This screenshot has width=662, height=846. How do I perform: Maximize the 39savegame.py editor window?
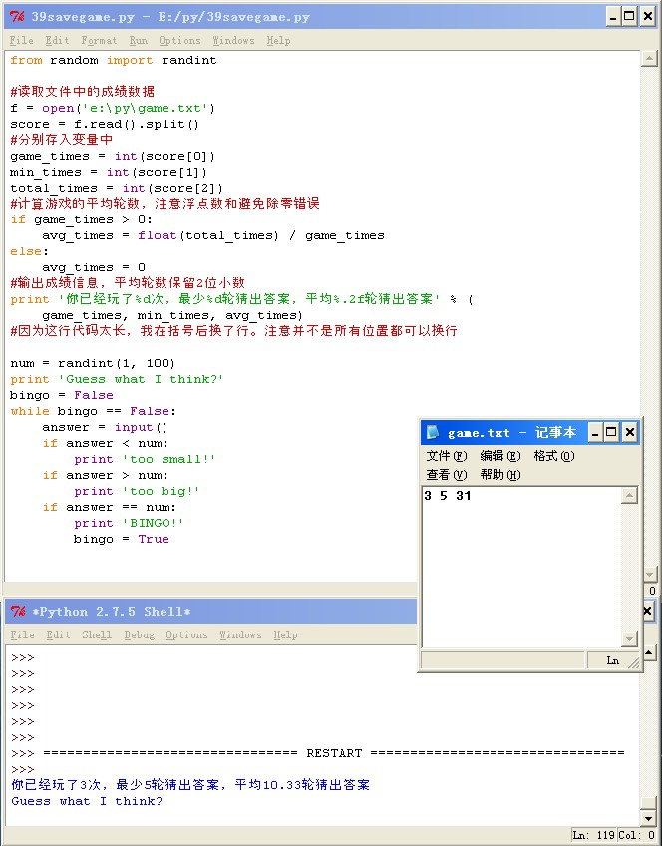point(629,16)
